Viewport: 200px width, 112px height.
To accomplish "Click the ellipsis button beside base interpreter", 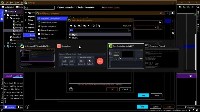I will [160, 28].
